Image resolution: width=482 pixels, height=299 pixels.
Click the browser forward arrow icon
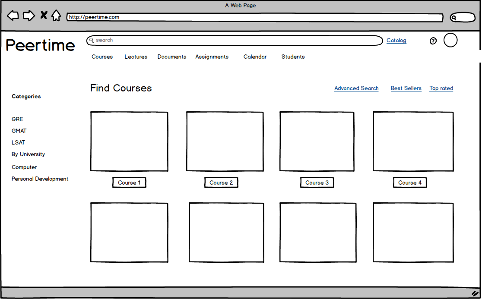[x=29, y=16]
